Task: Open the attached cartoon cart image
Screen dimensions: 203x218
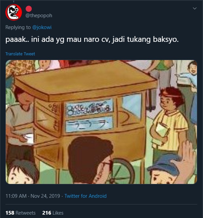Action: (x=101, y=122)
